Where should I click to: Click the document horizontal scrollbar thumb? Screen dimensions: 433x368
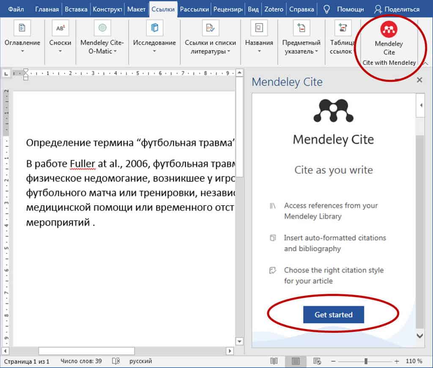(86, 351)
